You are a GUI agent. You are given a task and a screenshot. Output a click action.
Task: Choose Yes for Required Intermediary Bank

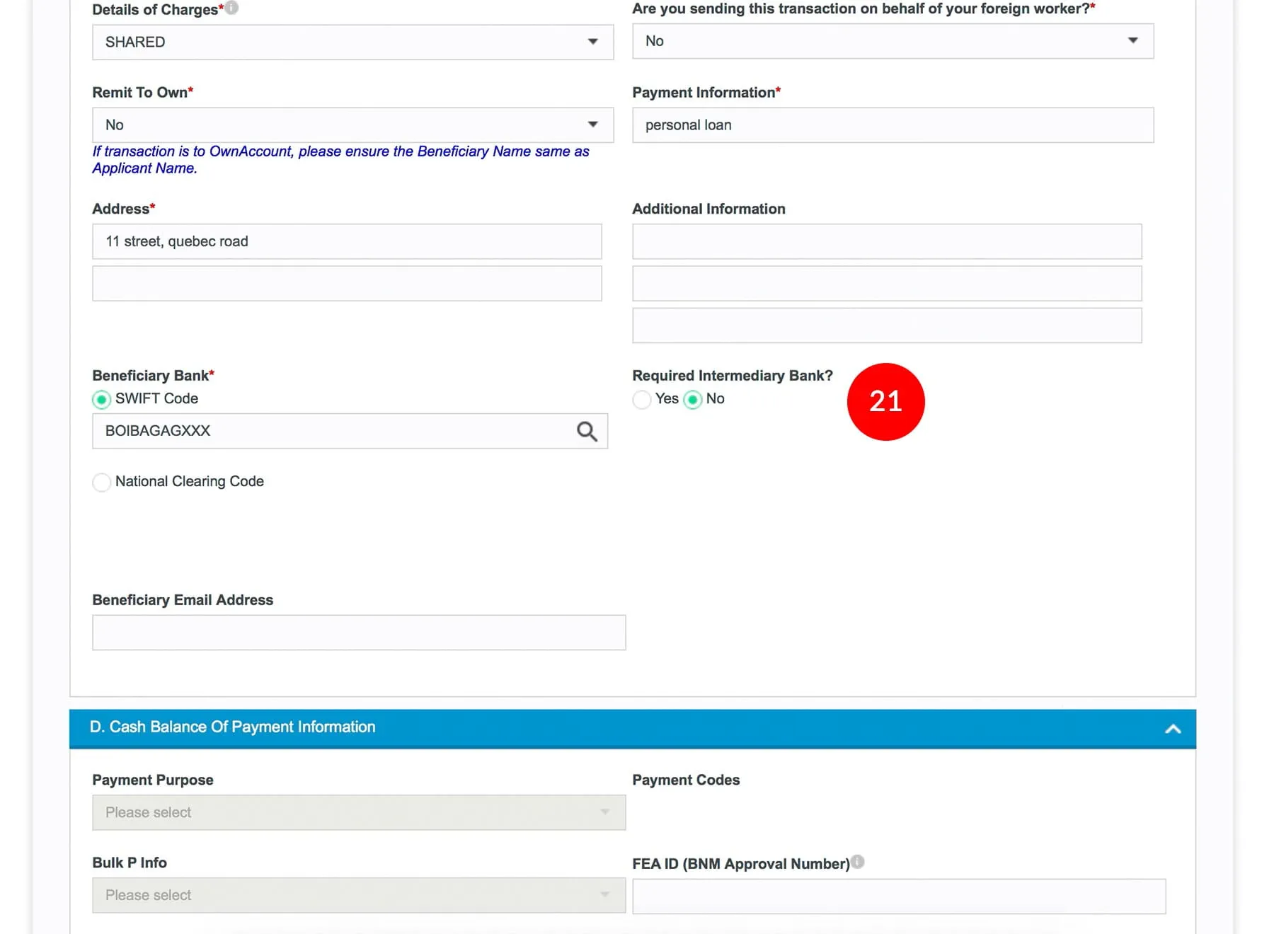point(642,400)
